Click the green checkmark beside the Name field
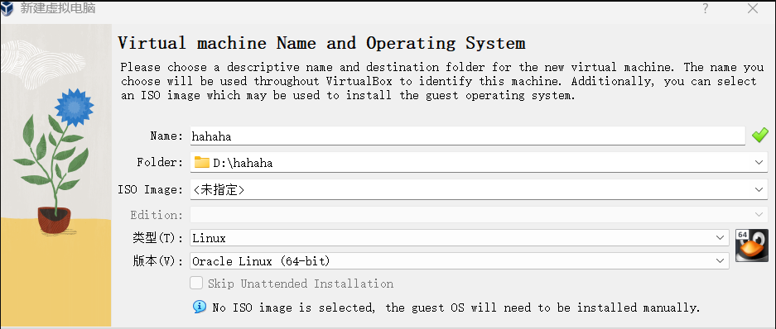 [759, 136]
